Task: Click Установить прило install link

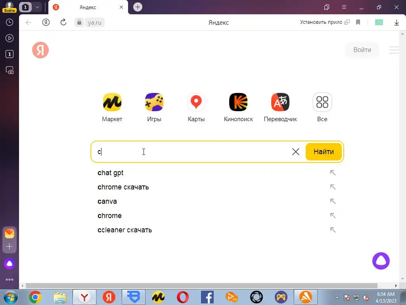Action: 325,22
